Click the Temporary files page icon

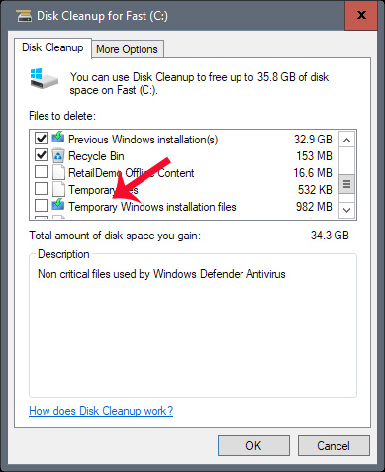point(58,189)
